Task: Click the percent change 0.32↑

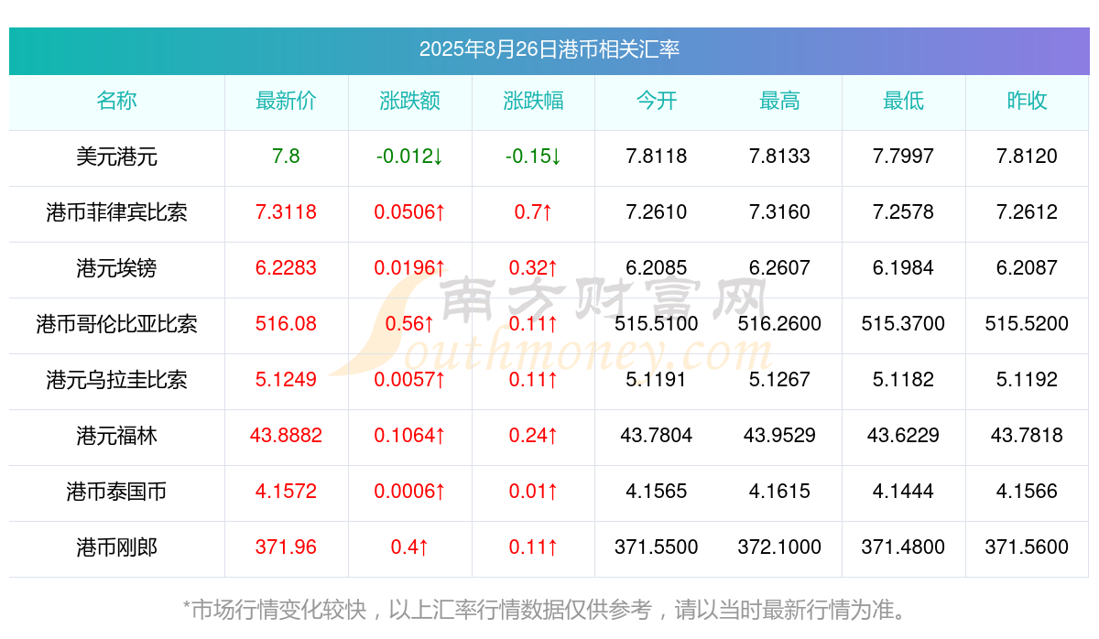Action: tap(534, 268)
